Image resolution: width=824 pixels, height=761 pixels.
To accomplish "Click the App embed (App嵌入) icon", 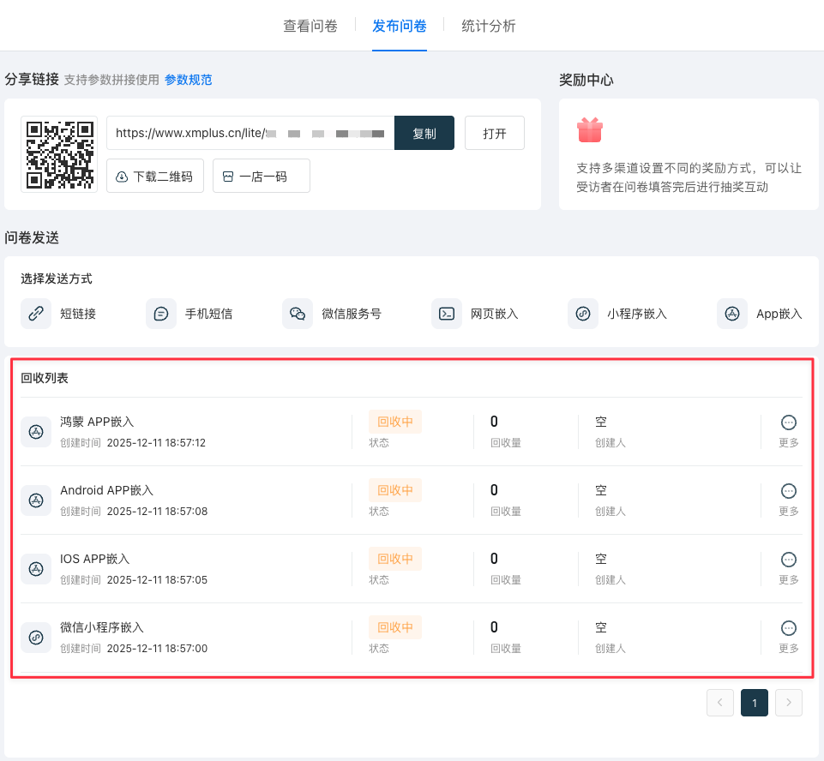I will 732,314.
